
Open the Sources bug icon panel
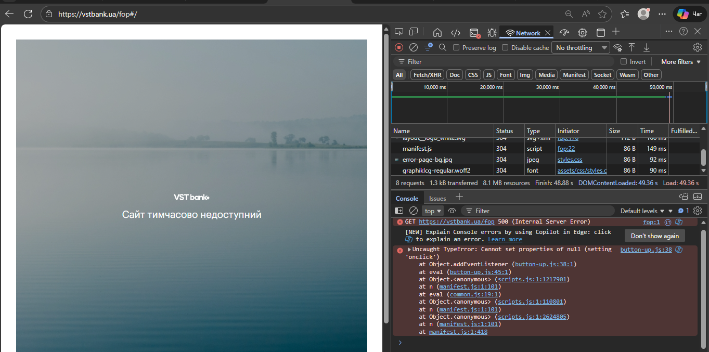tap(492, 33)
